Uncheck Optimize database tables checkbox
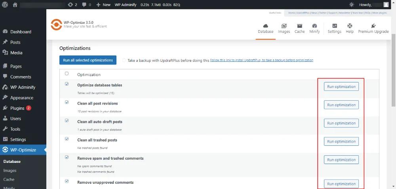 click(x=67, y=84)
